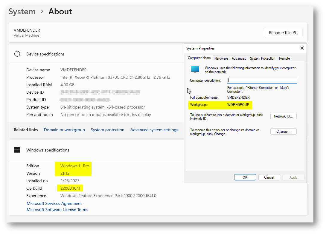Open the Advanced tab
326x235 pixels.
point(239,58)
